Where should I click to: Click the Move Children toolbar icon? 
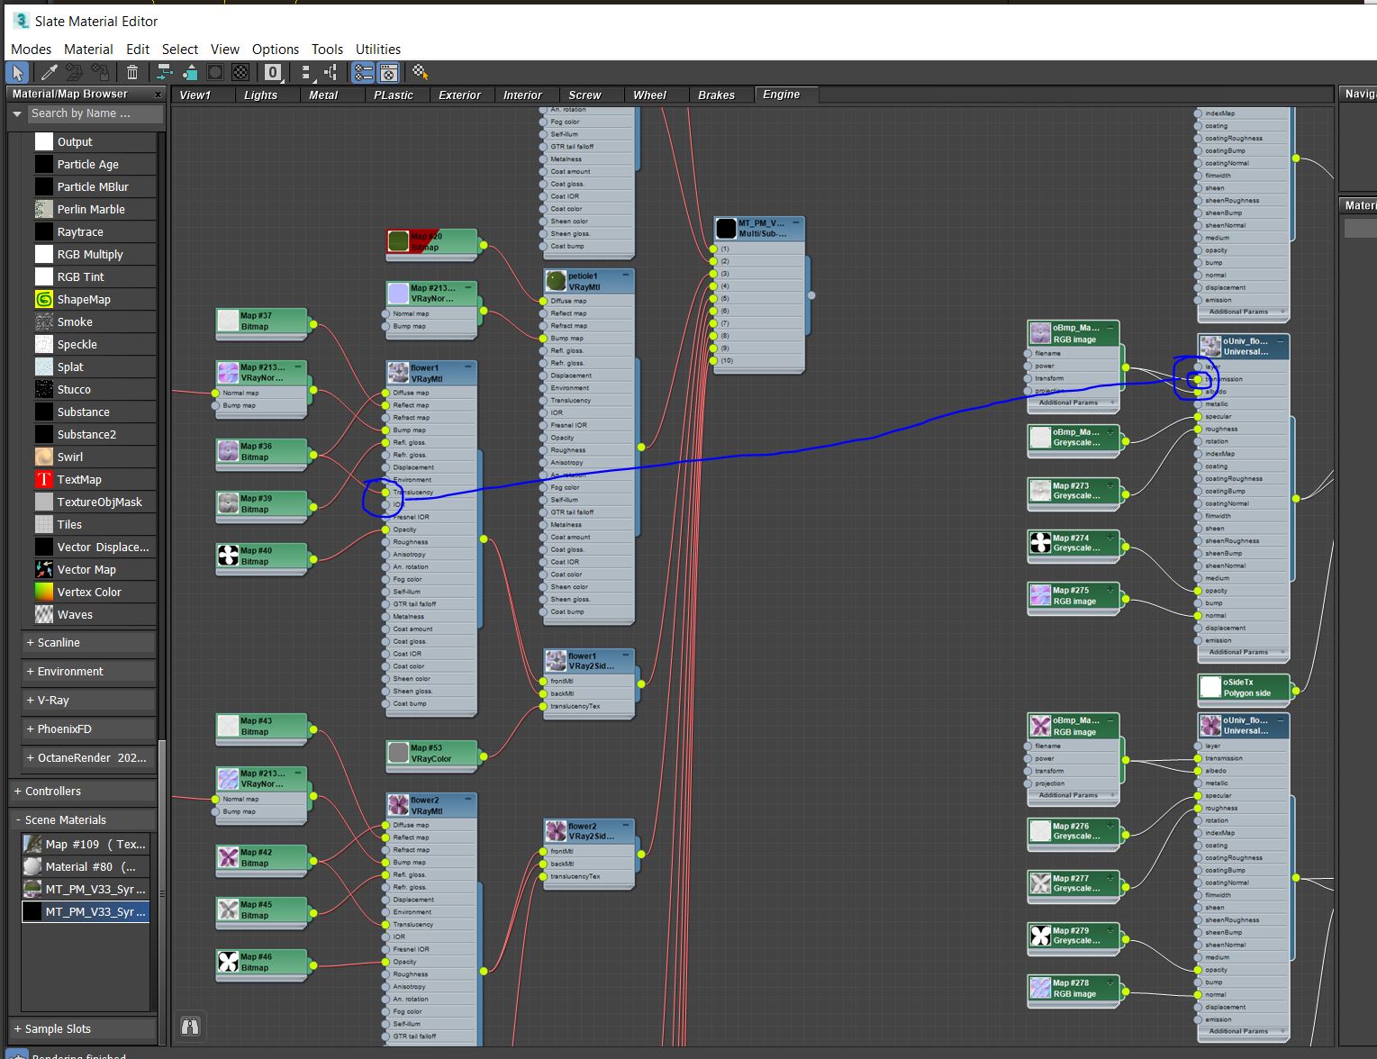[x=165, y=72]
